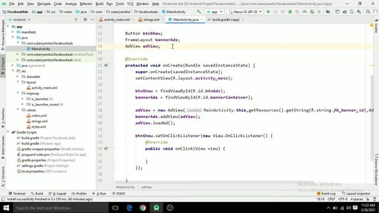
Task: Hide the Project panel with minus icon
Action: (x=92, y=20)
